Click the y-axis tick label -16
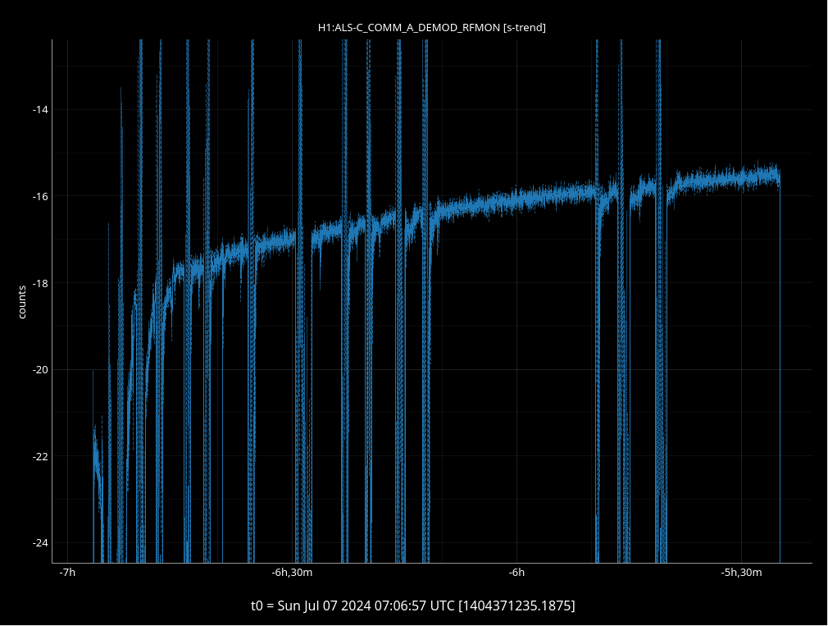Screen dimensions: 828x626 click(40, 197)
